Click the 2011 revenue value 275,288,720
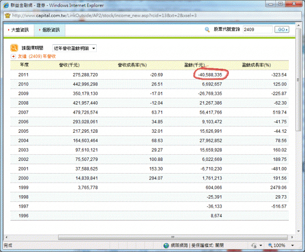305x252 pixels. [85, 75]
